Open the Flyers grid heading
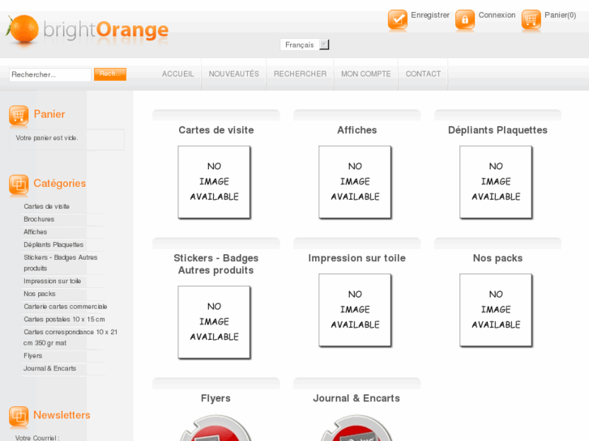This screenshot has width=589, height=441. coord(216,398)
